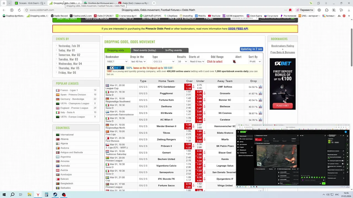Open File Explorer from taskbar
Image resolution: width=353 pixels, height=198 pixels.
click(29, 195)
